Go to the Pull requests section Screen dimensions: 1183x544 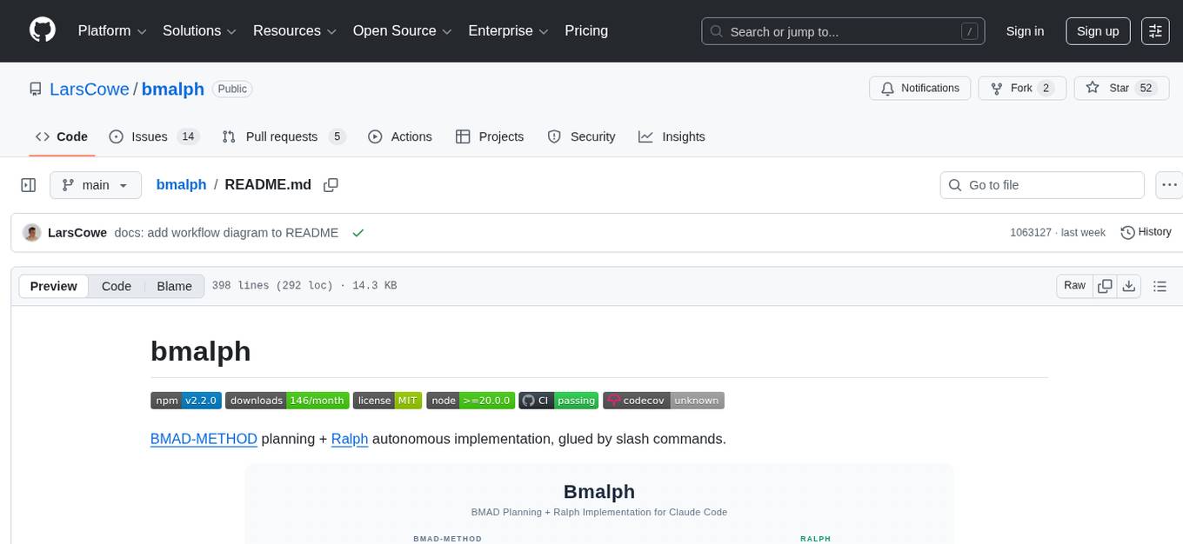point(283,136)
